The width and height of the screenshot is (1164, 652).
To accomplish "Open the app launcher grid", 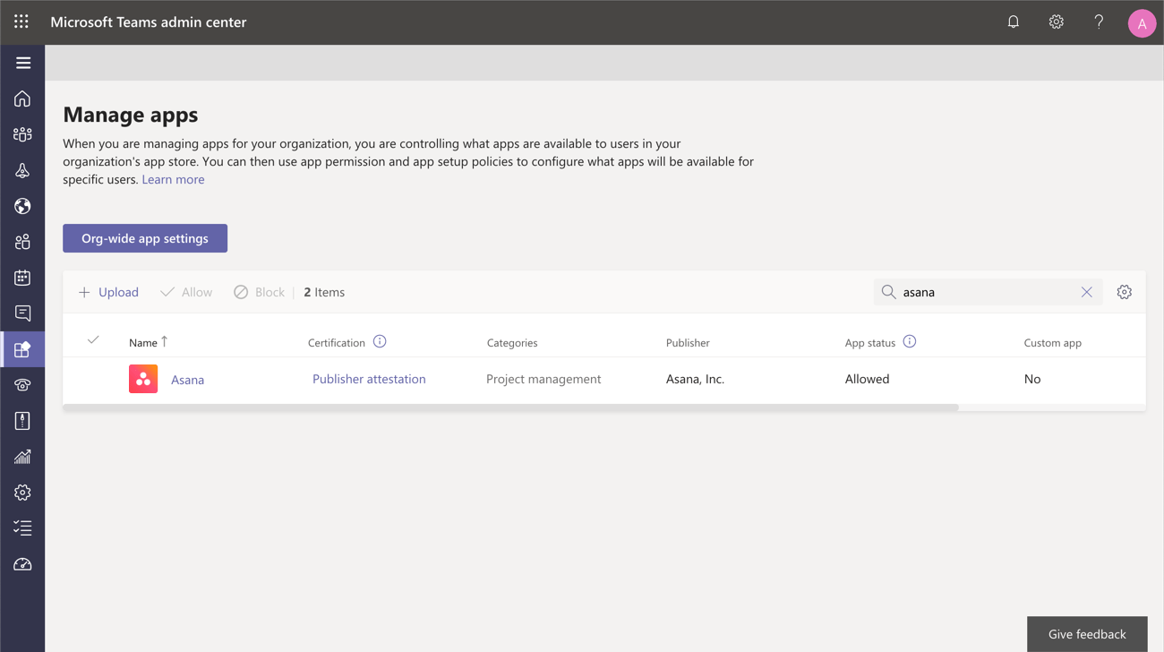I will point(21,21).
